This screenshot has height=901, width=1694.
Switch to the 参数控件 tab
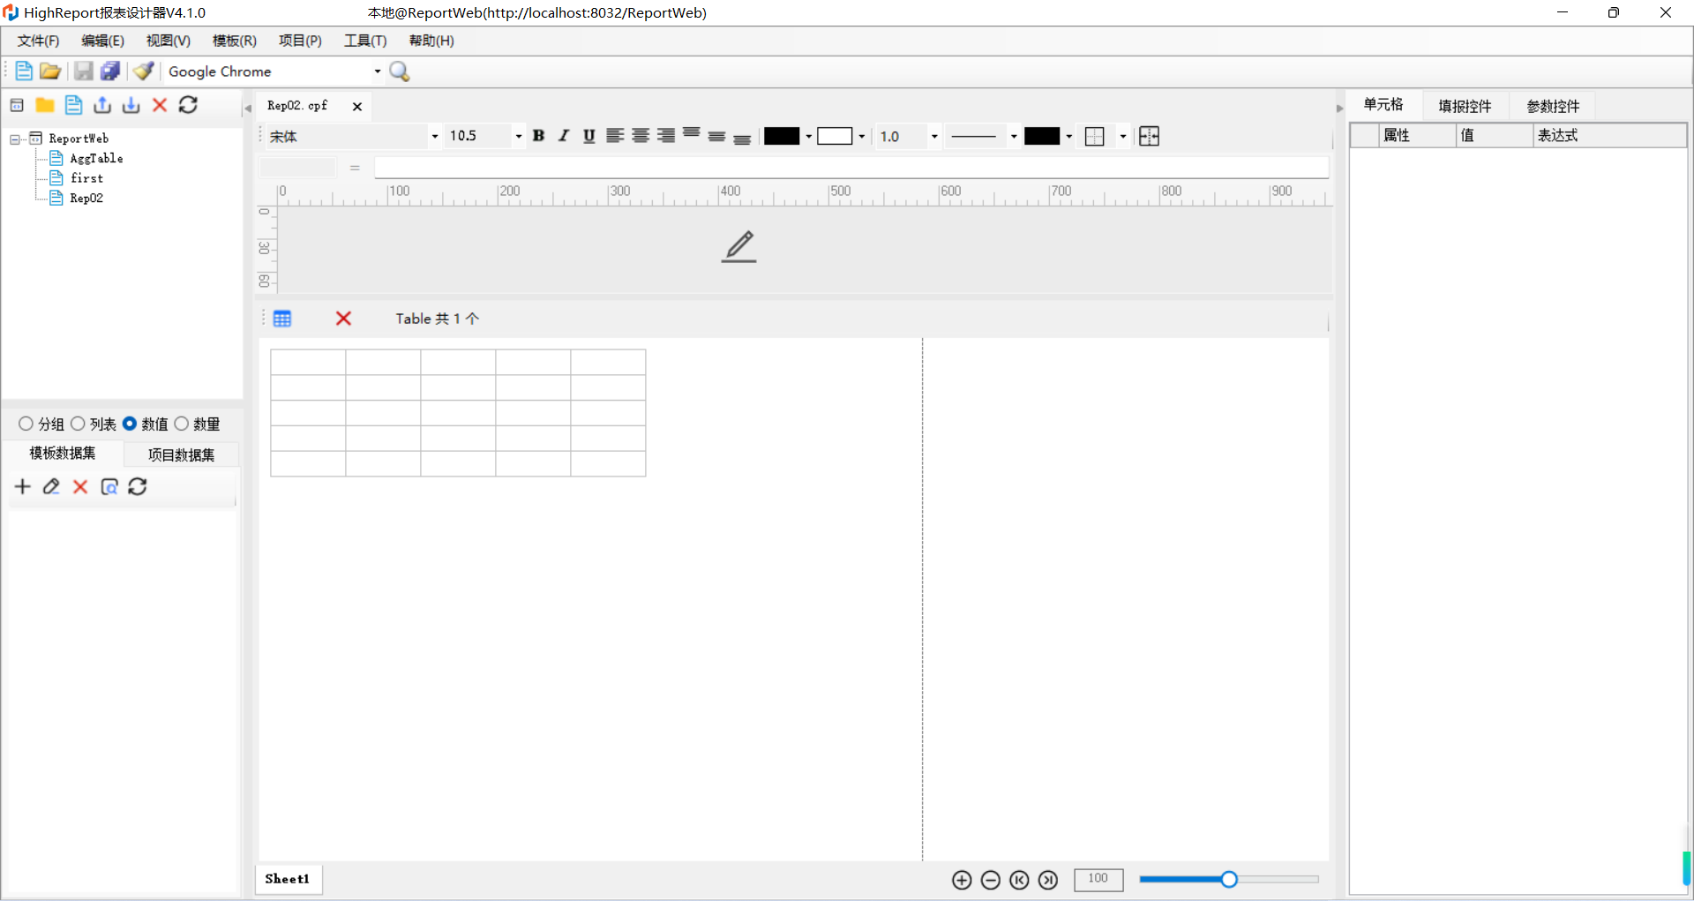pos(1553,106)
